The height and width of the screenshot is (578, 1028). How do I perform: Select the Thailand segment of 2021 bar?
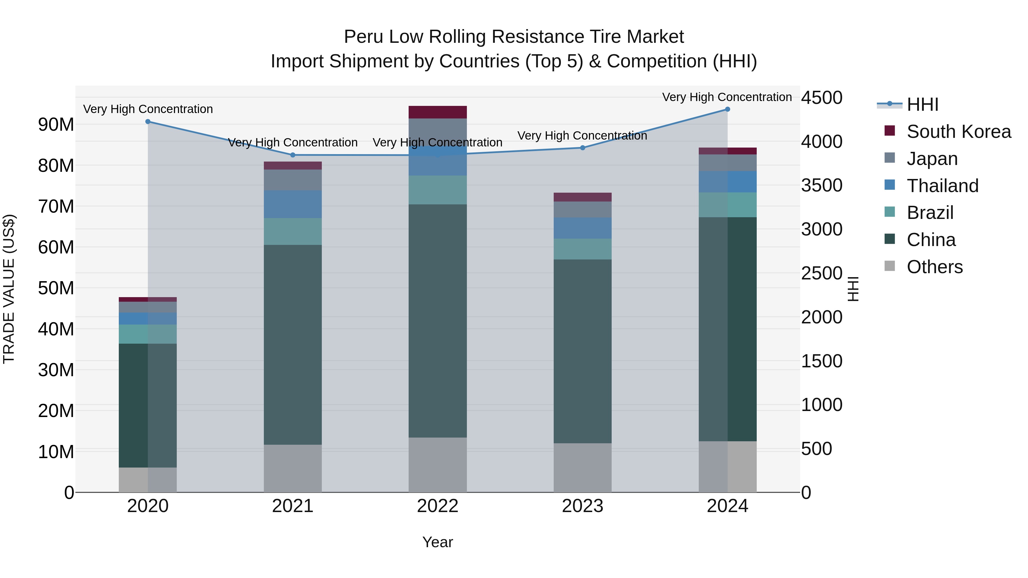click(292, 204)
